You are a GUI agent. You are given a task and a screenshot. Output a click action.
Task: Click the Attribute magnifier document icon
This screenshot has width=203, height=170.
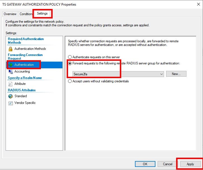click(x=10, y=84)
